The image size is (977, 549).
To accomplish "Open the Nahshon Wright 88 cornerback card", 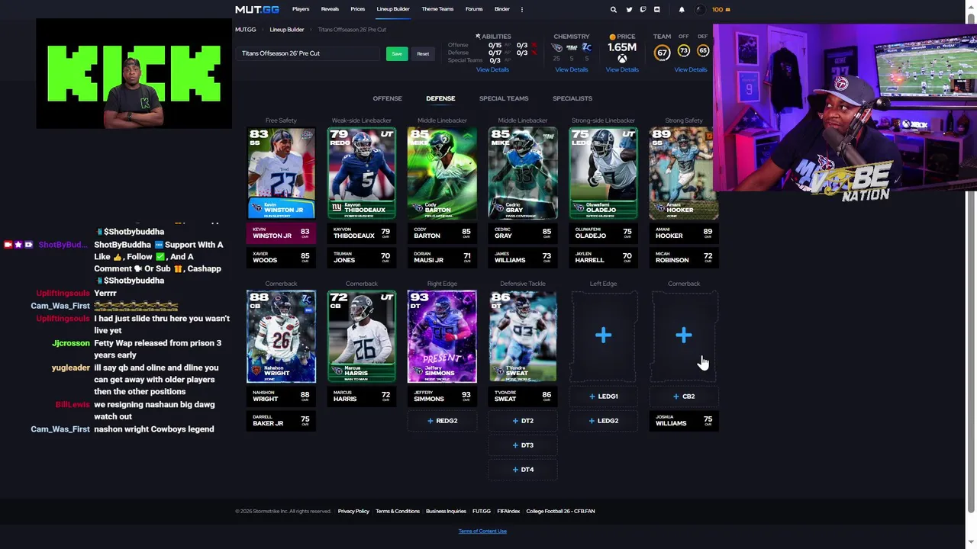I will click(281, 336).
